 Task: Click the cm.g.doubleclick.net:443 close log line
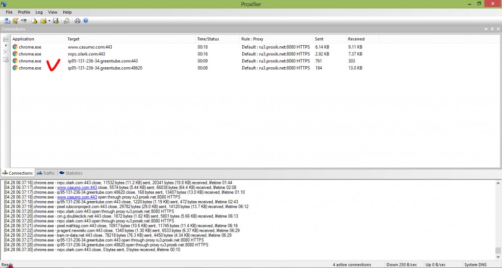(x=121, y=216)
